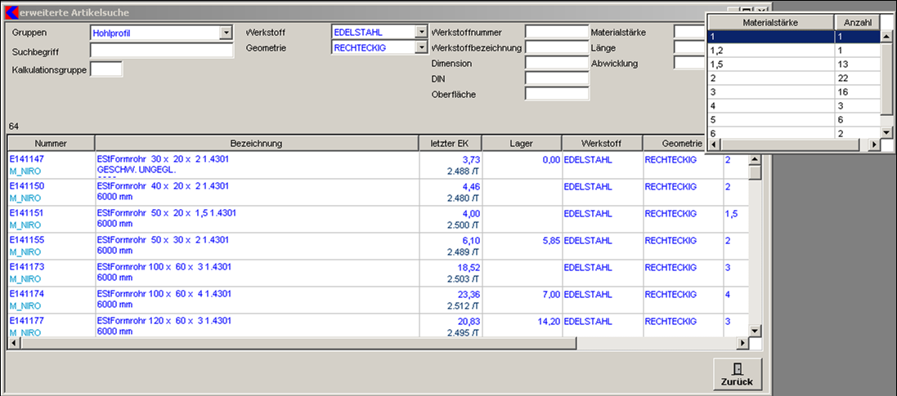Click the Werkstoffnummer text field
Viewport: 897px width, 396px height.
(557, 33)
